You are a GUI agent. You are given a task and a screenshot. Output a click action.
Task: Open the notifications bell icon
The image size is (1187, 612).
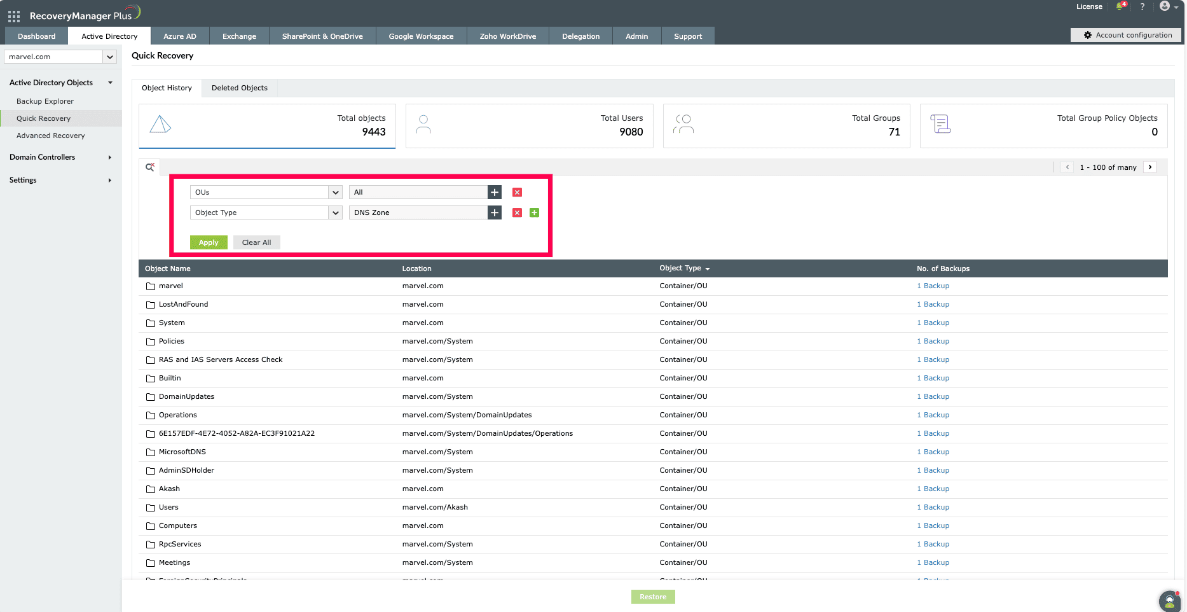click(x=1120, y=6)
